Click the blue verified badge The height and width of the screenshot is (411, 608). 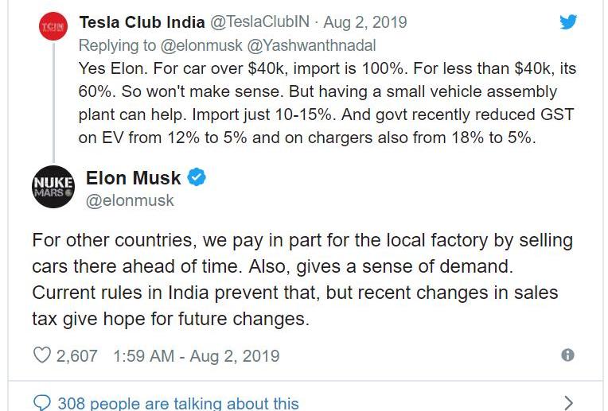pos(197,177)
